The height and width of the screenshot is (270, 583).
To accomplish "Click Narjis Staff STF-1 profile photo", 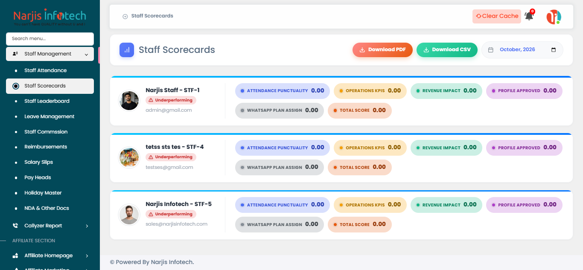I will (129, 101).
